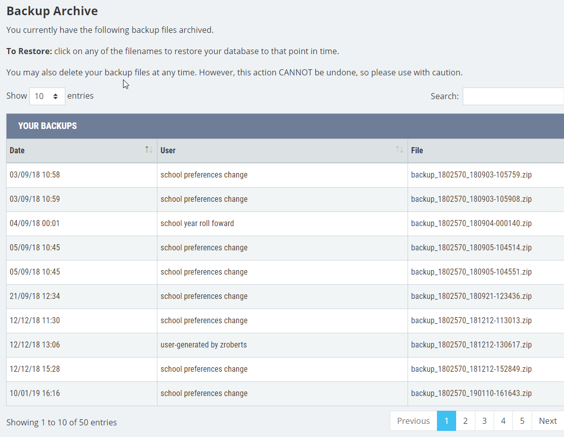Select the currently active page 1
The height and width of the screenshot is (437, 564).
point(446,420)
